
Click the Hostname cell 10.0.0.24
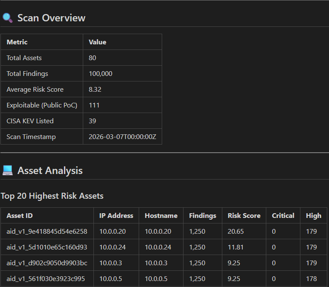[158, 247]
